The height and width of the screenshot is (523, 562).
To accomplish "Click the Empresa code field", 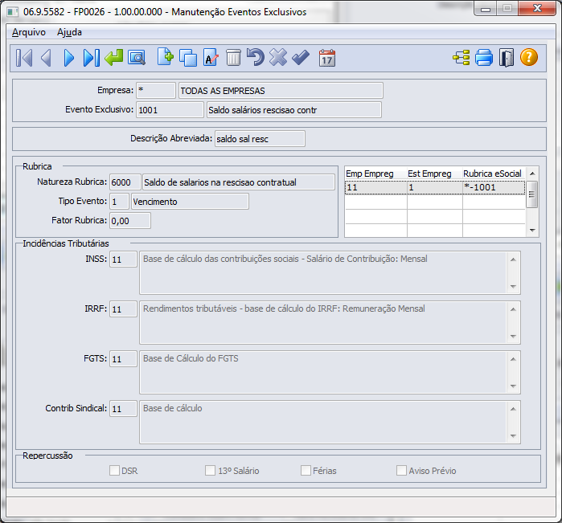I will [x=156, y=90].
